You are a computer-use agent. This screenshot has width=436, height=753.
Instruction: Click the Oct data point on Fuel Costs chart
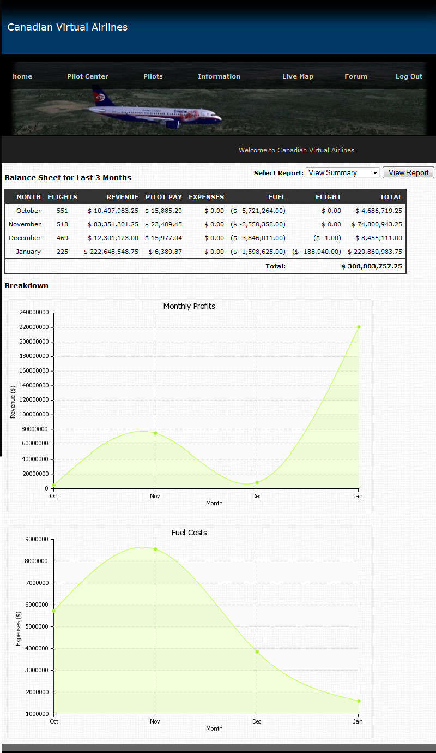coord(53,611)
